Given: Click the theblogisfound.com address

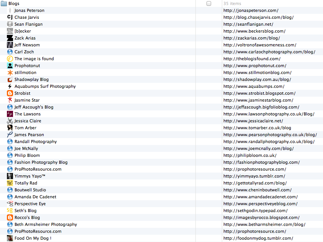Looking at the screenshot, I should tap(252, 59).
